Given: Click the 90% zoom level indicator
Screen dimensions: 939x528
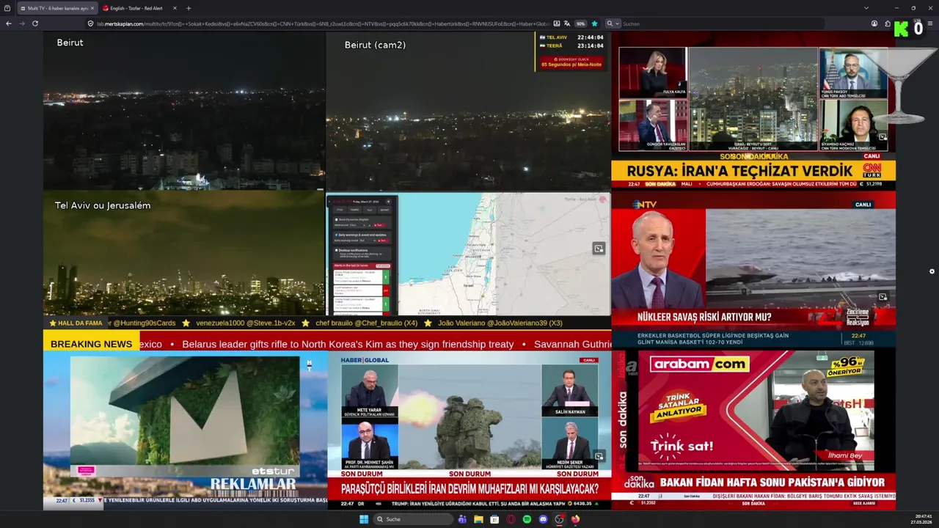Looking at the screenshot, I should tap(580, 23).
